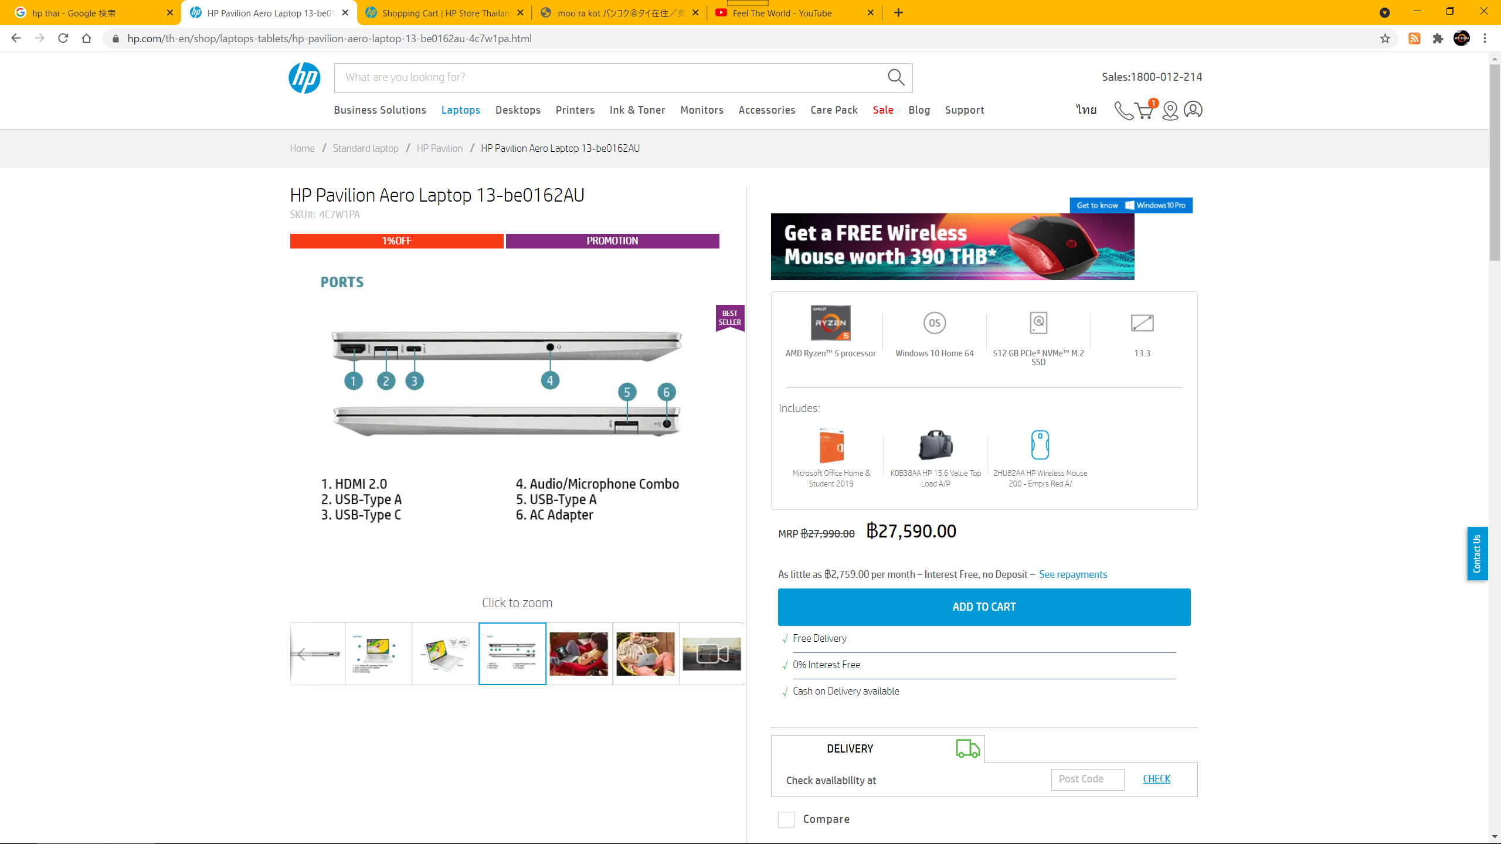Open the Contact Us side tab
The width and height of the screenshot is (1501, 844).
1477,553
